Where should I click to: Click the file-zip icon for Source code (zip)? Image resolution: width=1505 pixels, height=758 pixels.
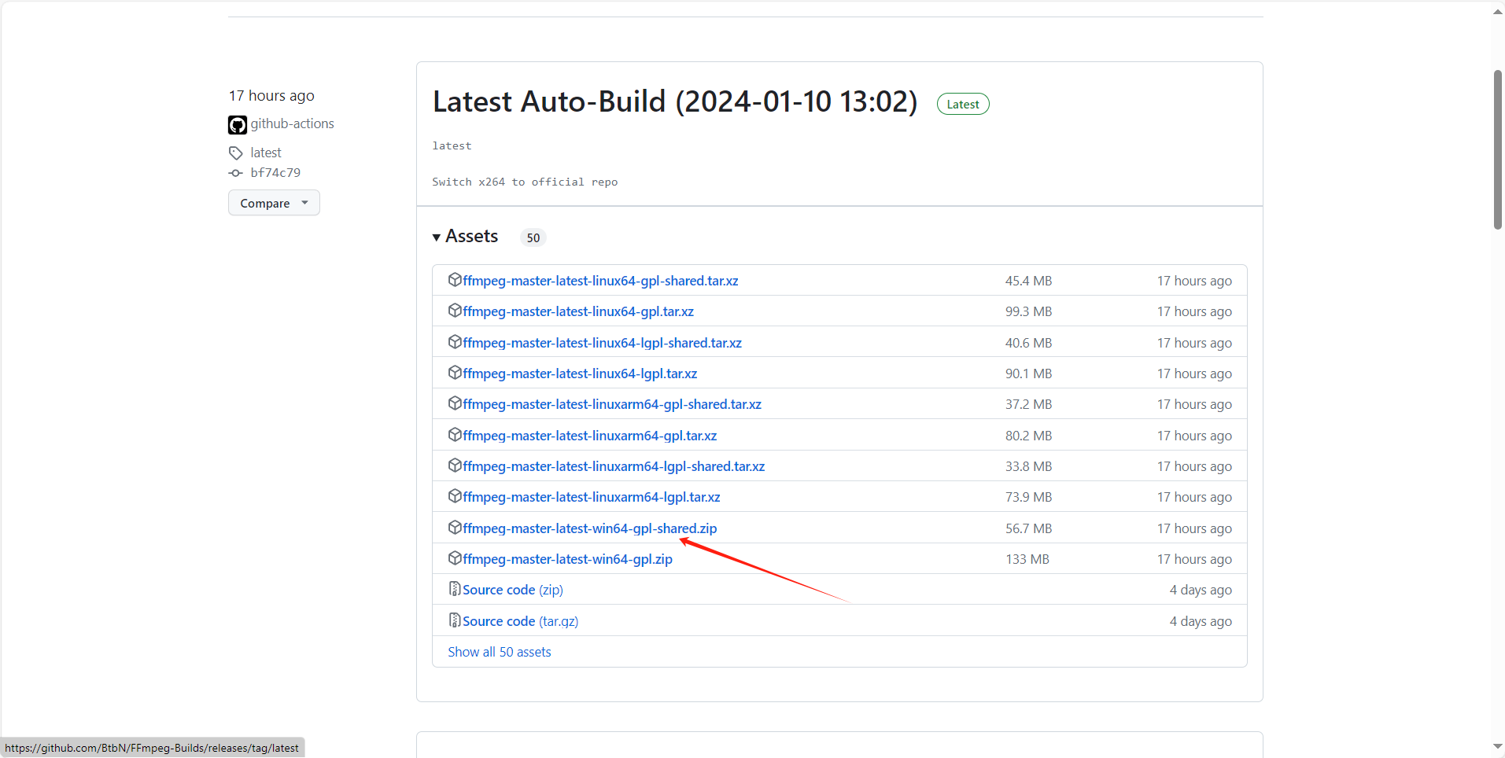(x=455, y=589)
